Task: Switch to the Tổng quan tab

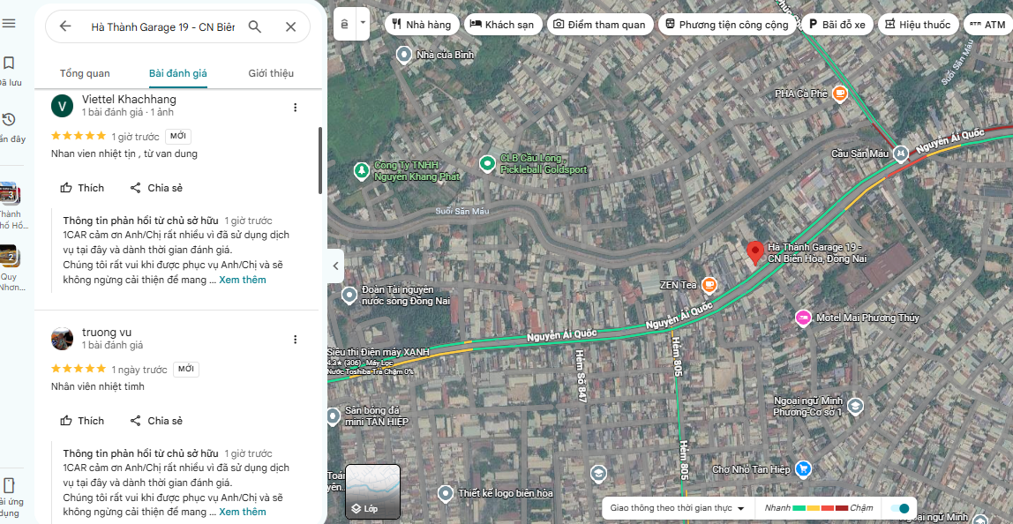Action: 85,73
